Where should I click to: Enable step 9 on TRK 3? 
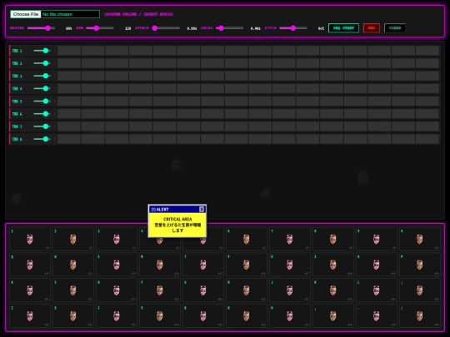260,76
